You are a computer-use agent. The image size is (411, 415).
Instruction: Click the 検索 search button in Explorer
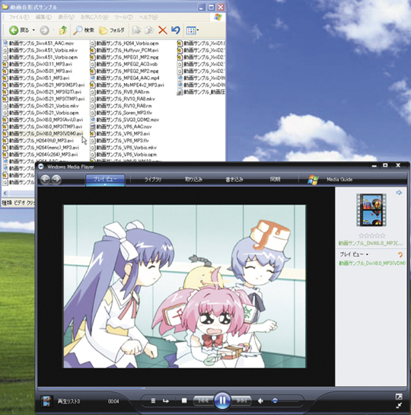point(83,30)
